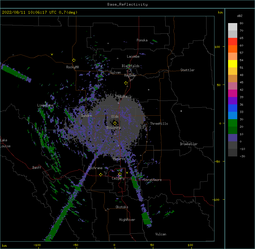Image resolution: width=255 pixels, height=249 pixels.
Task: Click the Airdrie city label
Action: pyautogui.click(x=120, y=159)
